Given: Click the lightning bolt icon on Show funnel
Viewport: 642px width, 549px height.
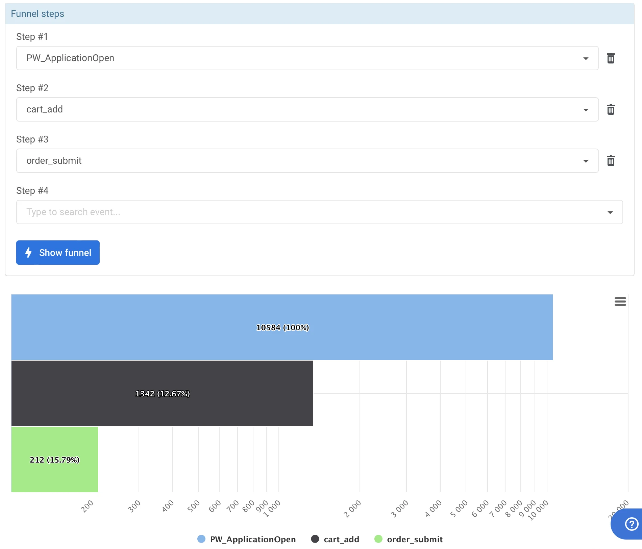Looking at the screenshot, I should (29, 253).
